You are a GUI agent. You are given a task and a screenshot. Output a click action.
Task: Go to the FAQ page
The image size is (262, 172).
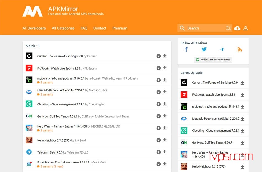84,28
